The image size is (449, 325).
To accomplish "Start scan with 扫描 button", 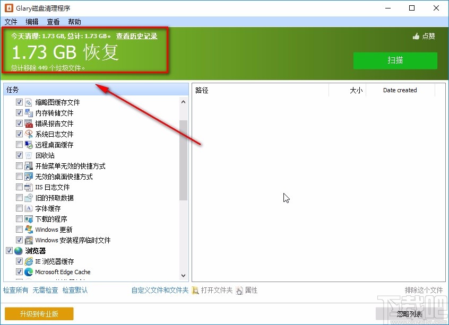I will point(395,60).
